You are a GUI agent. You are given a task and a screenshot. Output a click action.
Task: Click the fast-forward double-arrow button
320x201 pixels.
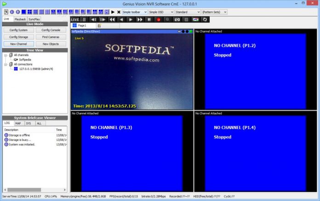140,20
